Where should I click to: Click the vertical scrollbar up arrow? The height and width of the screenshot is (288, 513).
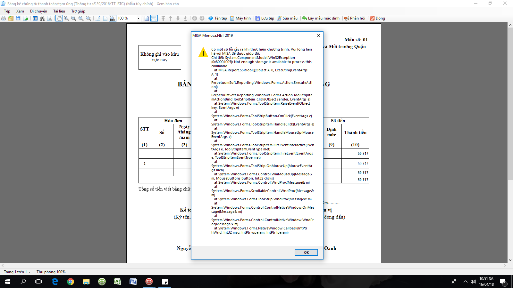pos(510,25)
